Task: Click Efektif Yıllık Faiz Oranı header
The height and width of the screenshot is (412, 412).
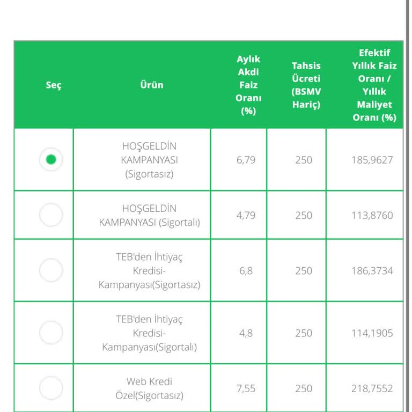Action: (x=374, y=85)
